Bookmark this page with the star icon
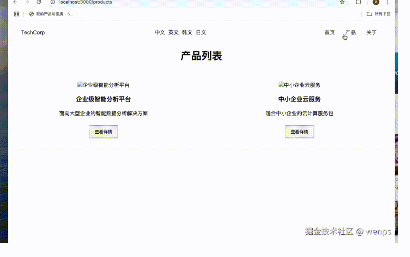Image resolution: width=410 pixels, height=257 pixels. pos(342,2)
